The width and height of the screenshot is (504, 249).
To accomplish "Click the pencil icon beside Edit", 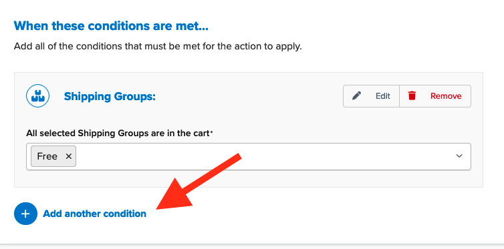I will [x=356, y=95].
